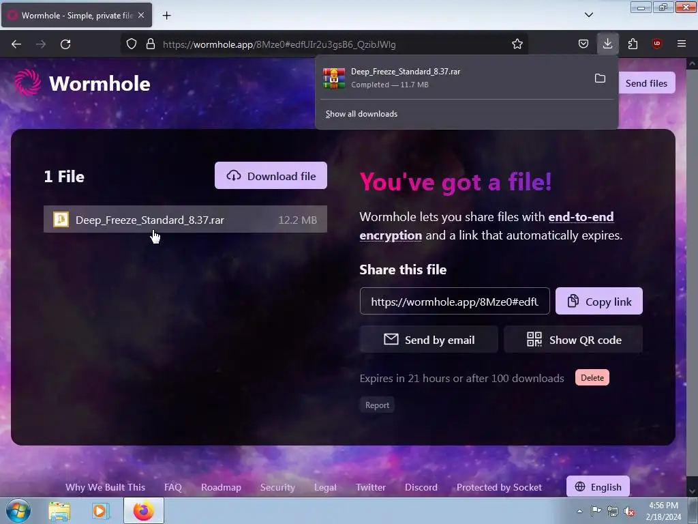Viewport: 698px width, 524px height.
Task: Open the Firefox hamburger menu
Action: [682, 44]
